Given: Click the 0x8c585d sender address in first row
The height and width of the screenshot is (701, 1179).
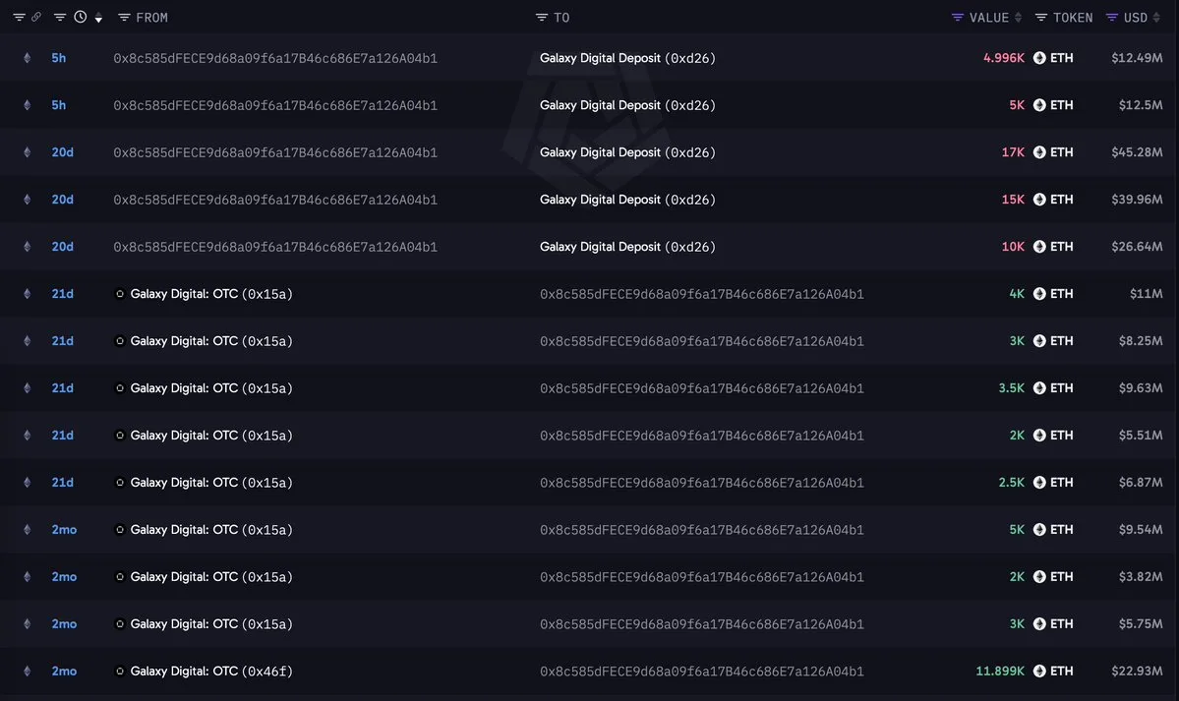Looking at the screenshot, I should [275, 58].
